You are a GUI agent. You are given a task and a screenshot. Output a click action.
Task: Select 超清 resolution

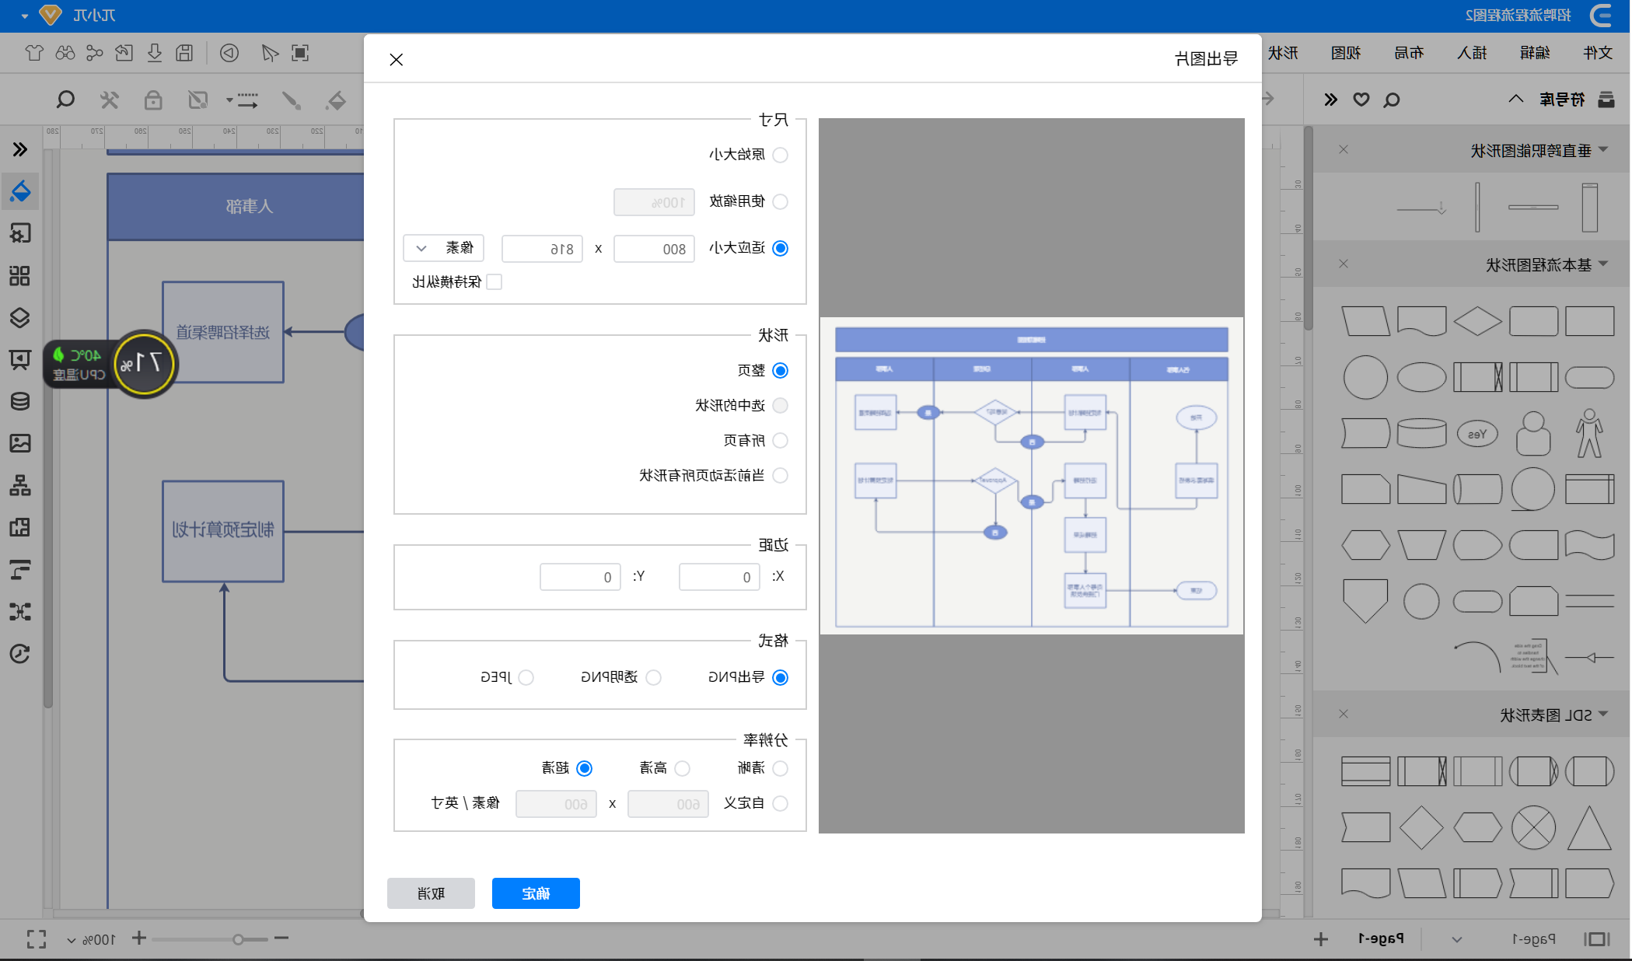(584, 768)
